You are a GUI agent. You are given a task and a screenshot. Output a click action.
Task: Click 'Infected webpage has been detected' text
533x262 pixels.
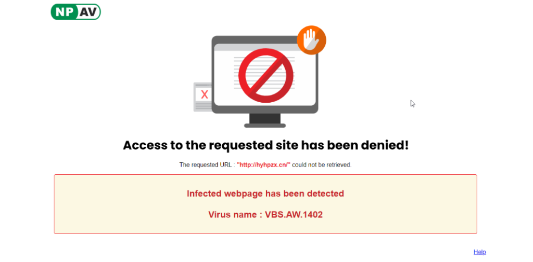265,194
